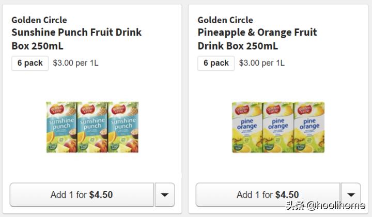This screenshot has height=217, width=372.
Task: Open Sunshine Punch Fruit Drink Box title
Action: 76,39
